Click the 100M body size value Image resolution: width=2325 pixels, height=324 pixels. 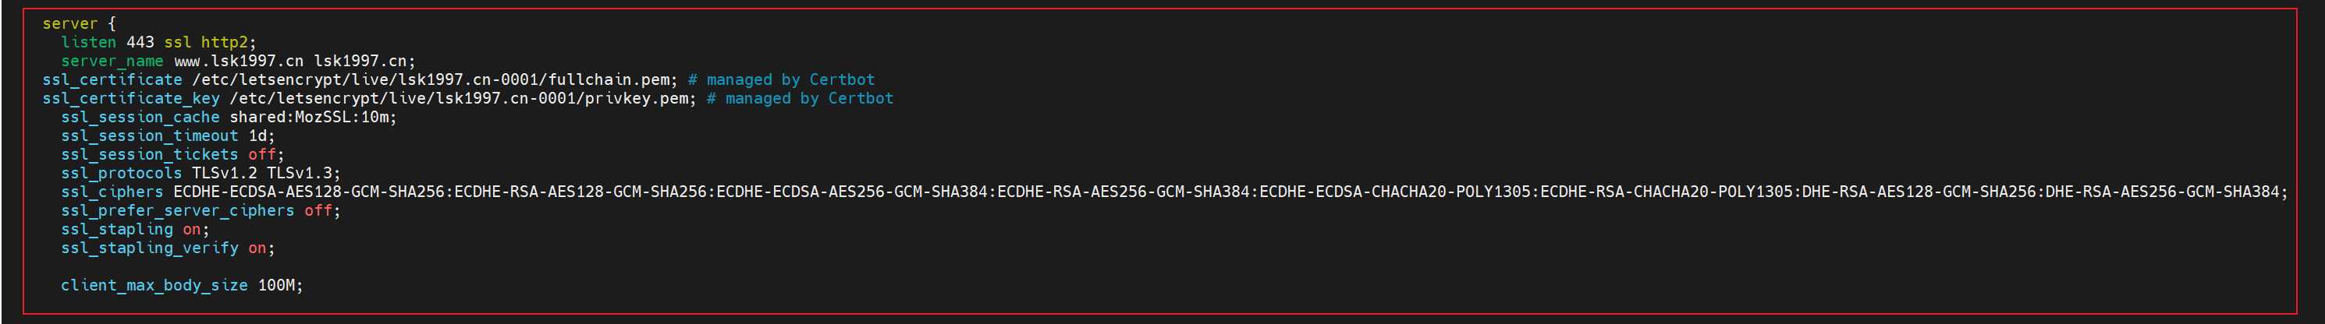[277, 285]
